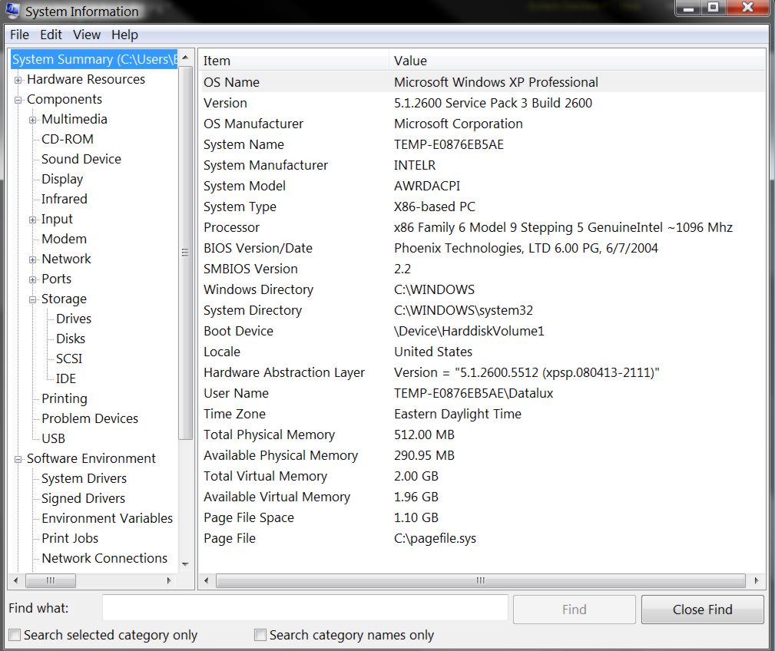Click the tree pane scroll-down arrow
The width and height of the screenshot is (775, 651).
(x=185, y=564)
